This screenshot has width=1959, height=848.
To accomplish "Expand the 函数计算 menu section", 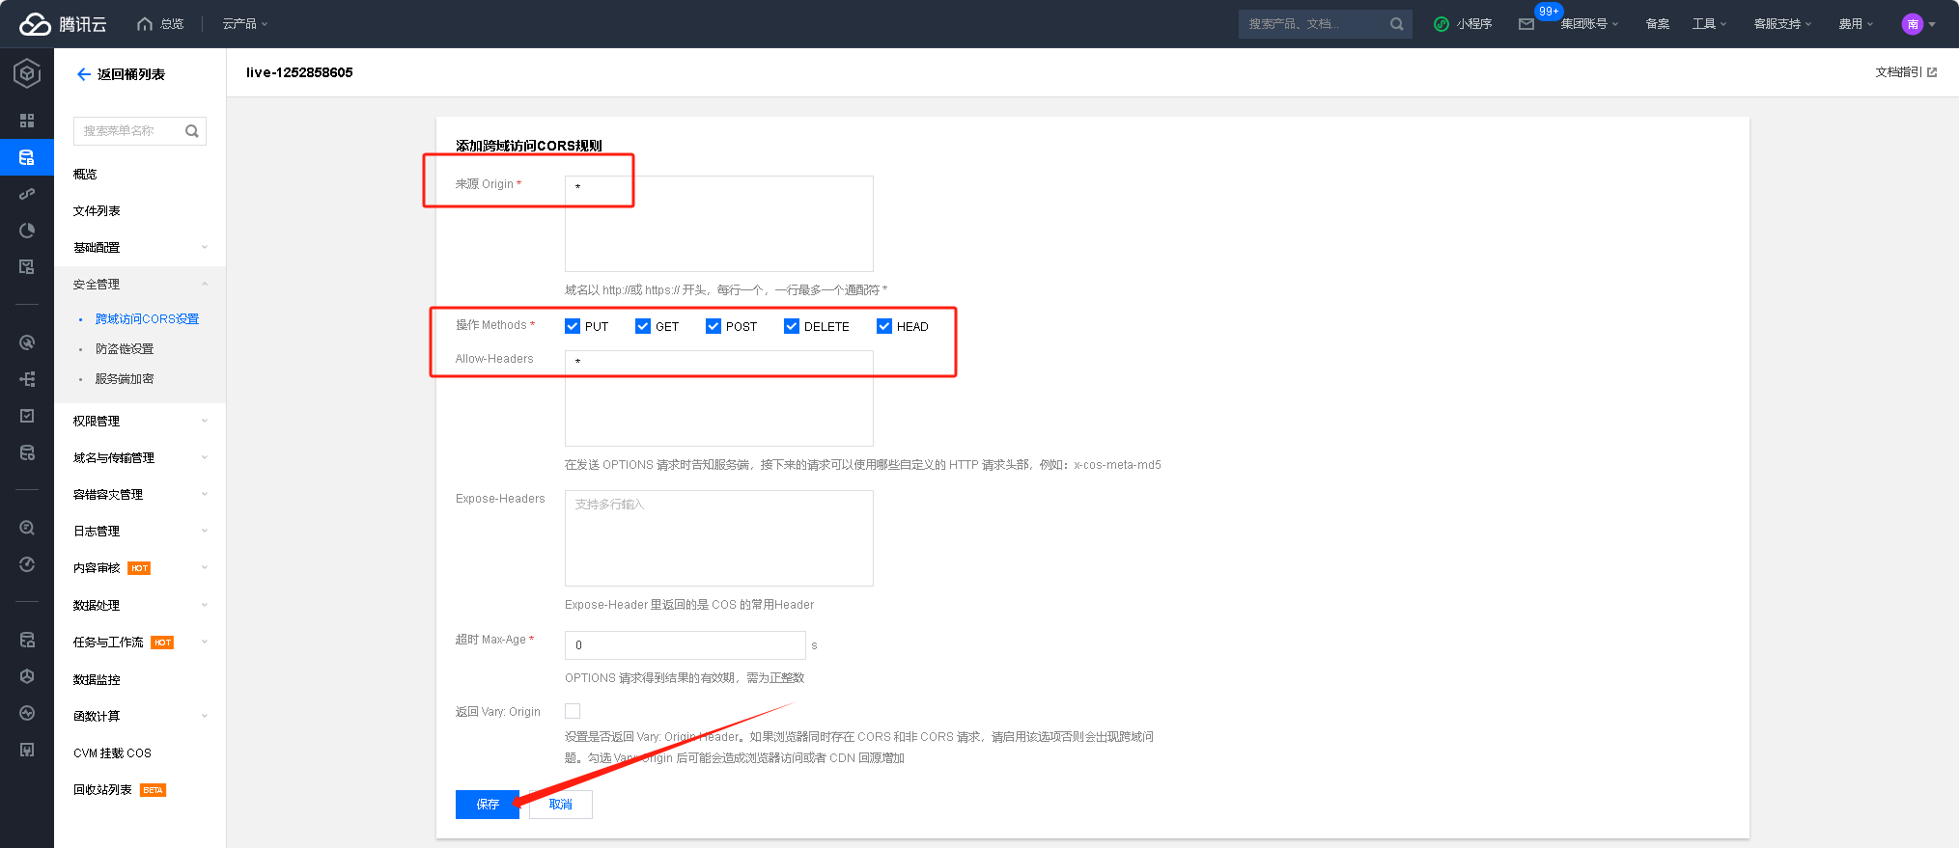I will click(140, 717).
